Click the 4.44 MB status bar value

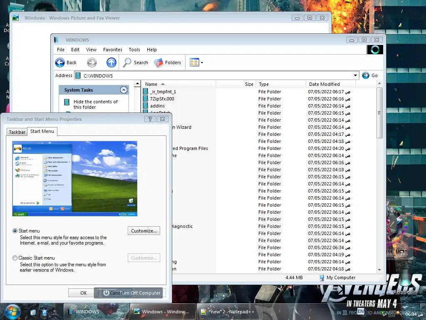click(294, 277)
